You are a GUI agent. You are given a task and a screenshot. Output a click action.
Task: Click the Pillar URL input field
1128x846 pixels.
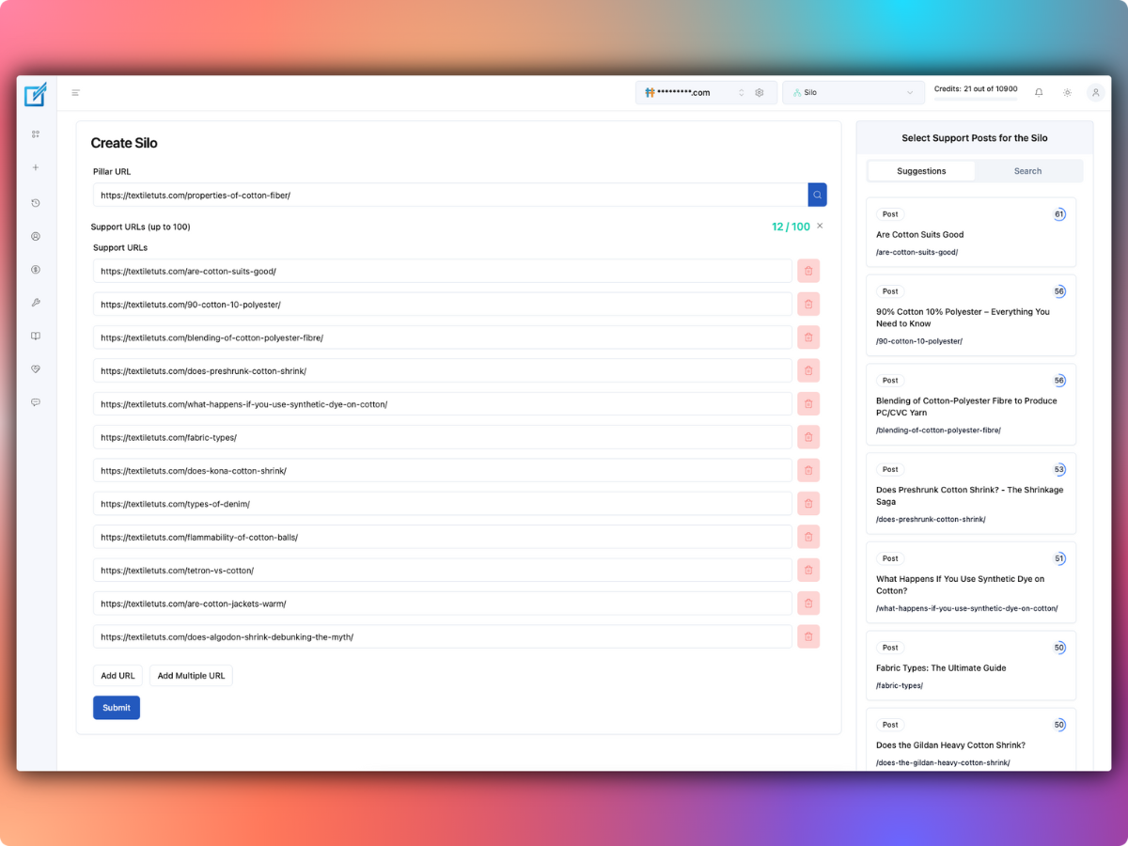450,195
